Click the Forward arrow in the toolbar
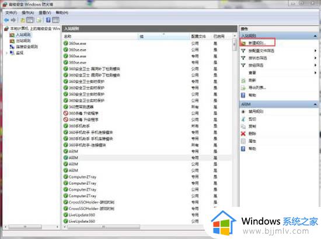Image resolution: width=321 pixels, height=239 pixels. point(13,20)
